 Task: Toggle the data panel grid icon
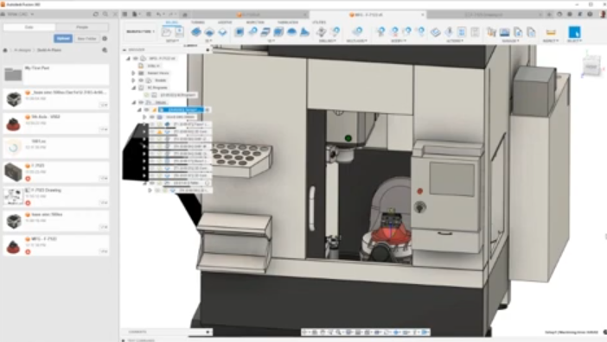pos(125,15)
